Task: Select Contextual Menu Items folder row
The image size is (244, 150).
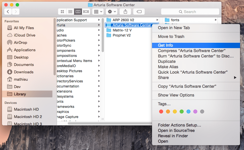Action: [79, 61]
